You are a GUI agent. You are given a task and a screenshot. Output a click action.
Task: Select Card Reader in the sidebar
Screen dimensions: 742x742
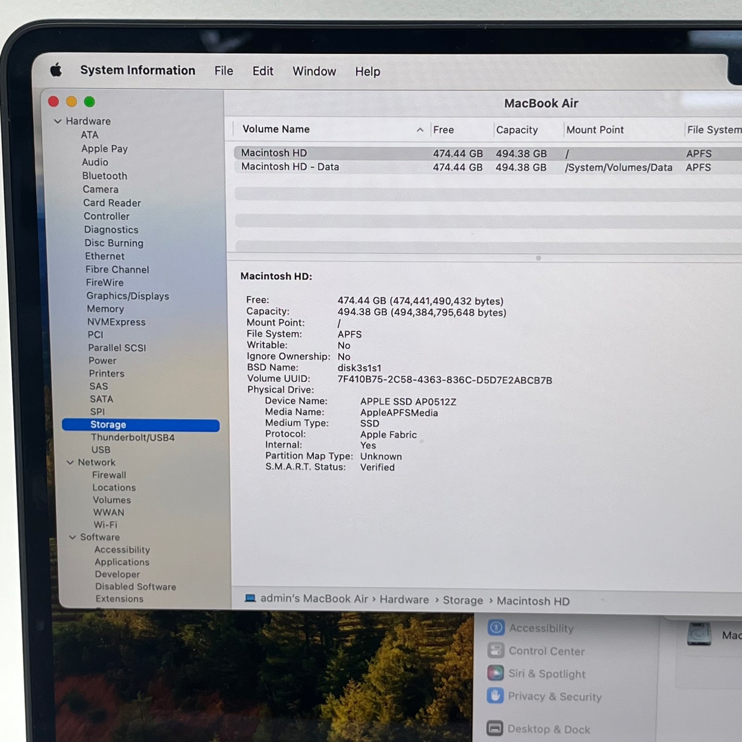112,203
